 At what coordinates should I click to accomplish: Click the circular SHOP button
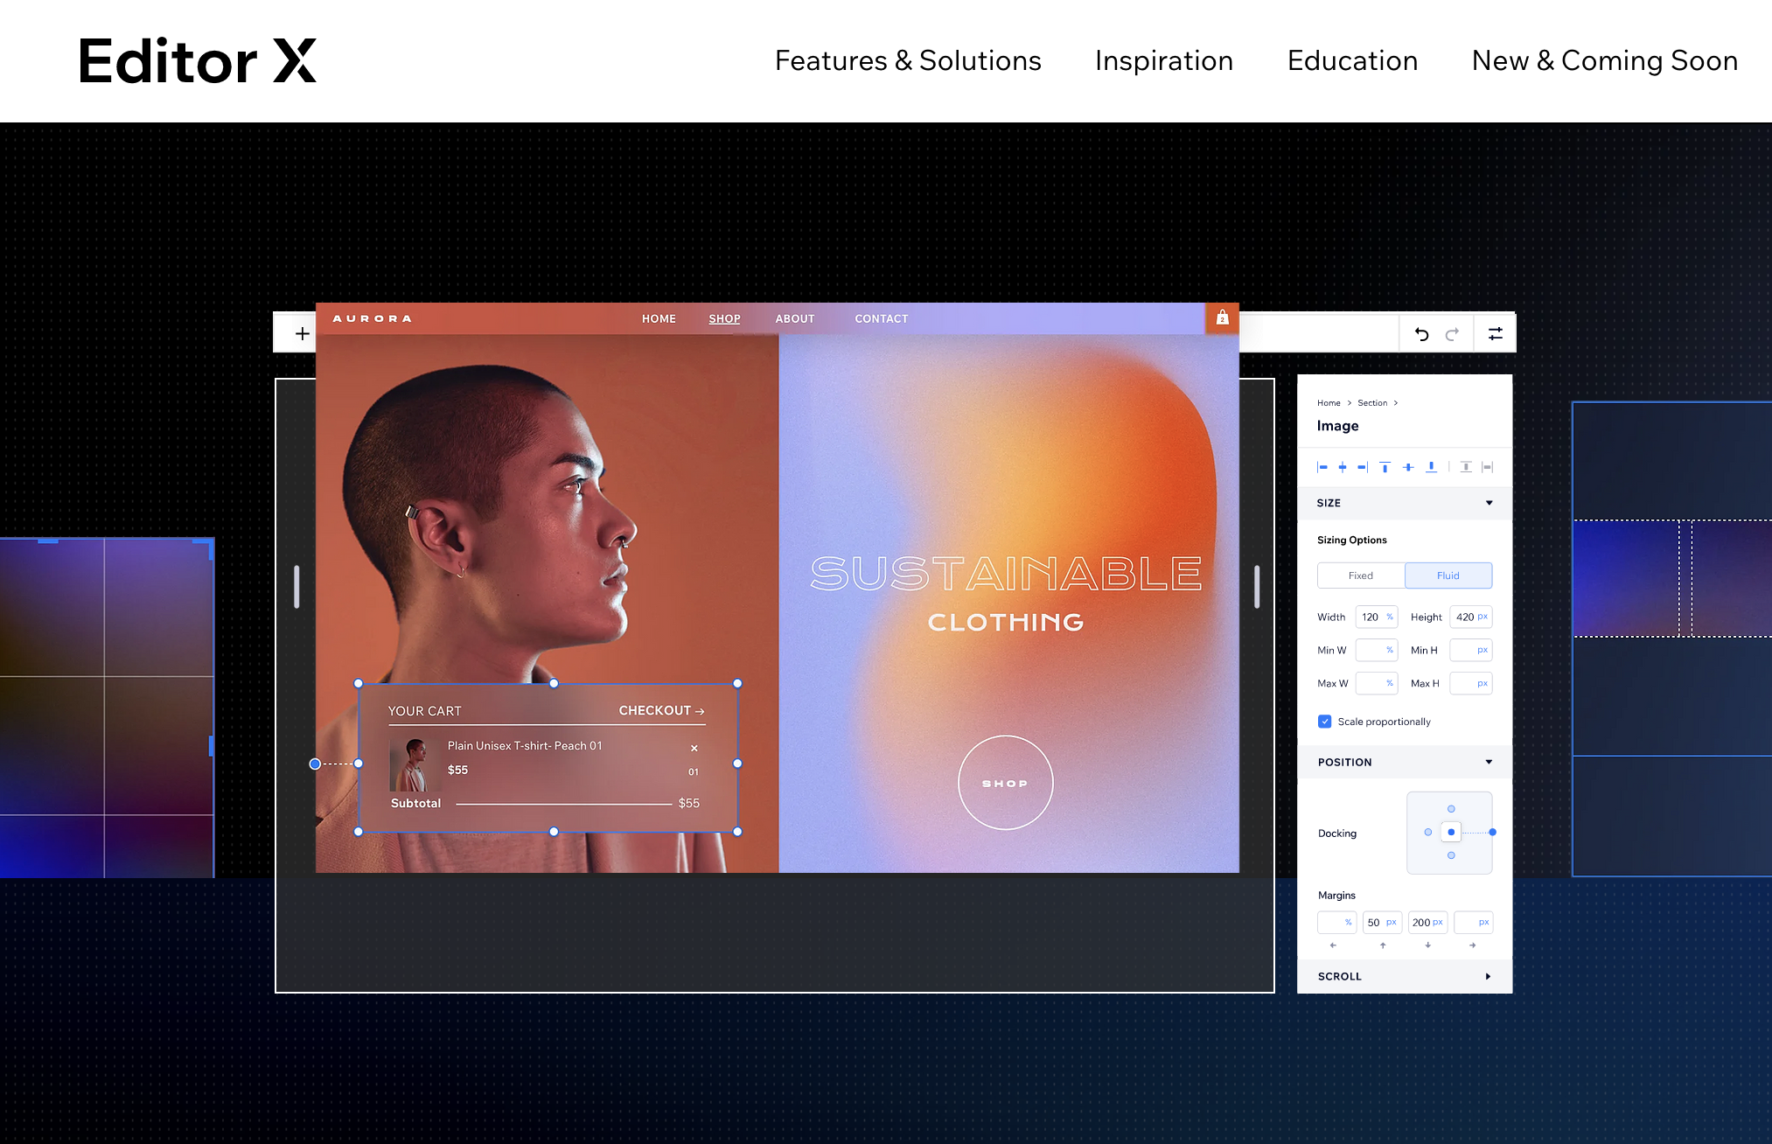click(x=1005, y=783)
